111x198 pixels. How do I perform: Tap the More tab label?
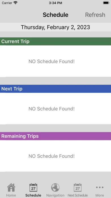[100, 195]
